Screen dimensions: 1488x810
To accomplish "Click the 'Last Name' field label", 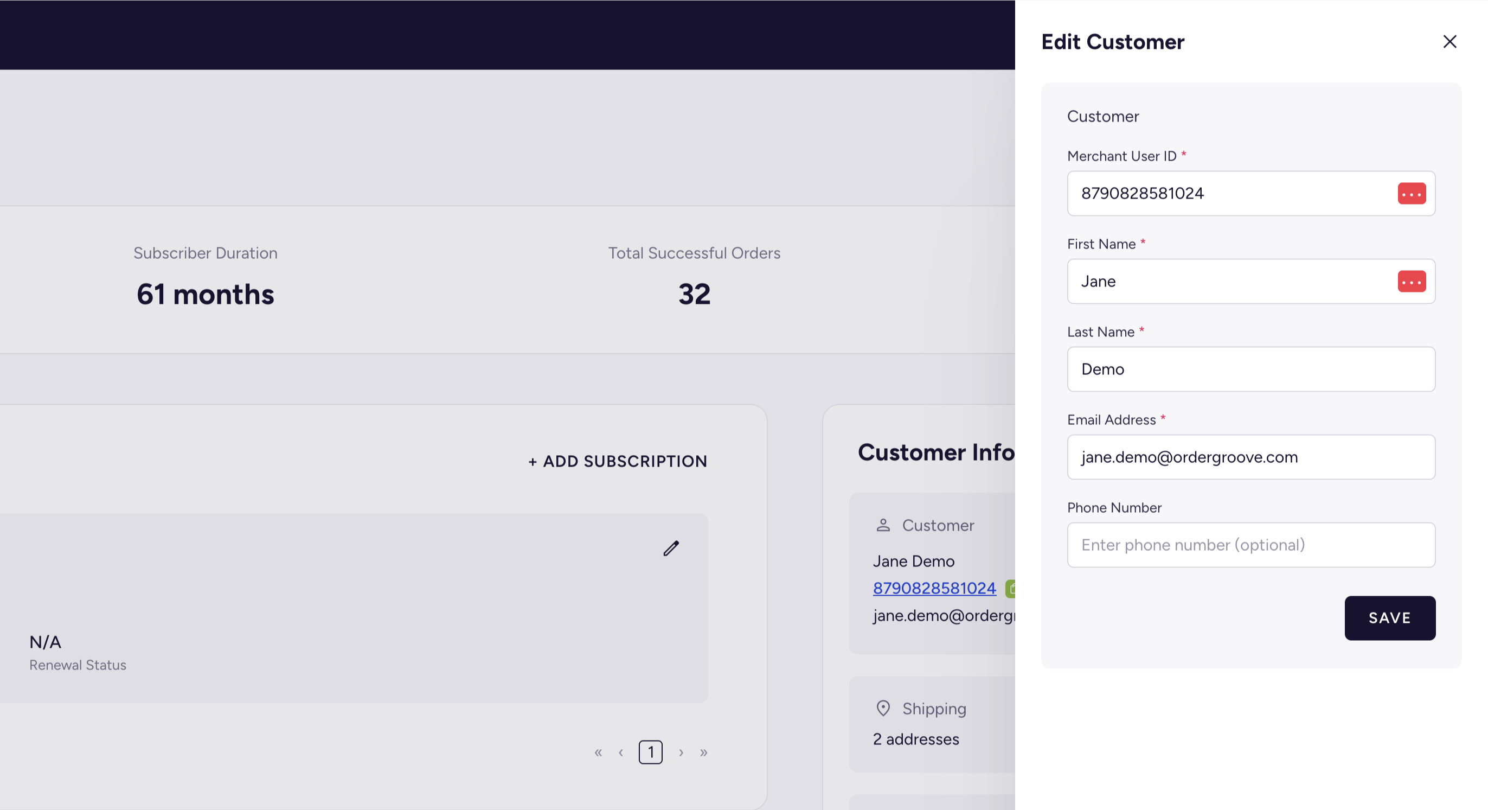I will (1101, 332).
